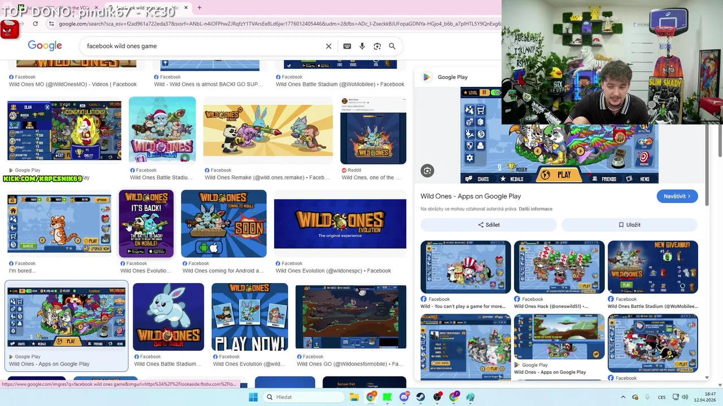
Task: Open Wild Ones MO Videos Facebook link
Action: 73,85
